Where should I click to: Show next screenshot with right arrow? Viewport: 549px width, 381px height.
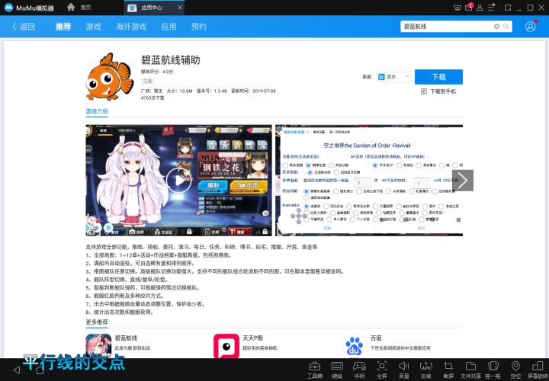point(463,181)
